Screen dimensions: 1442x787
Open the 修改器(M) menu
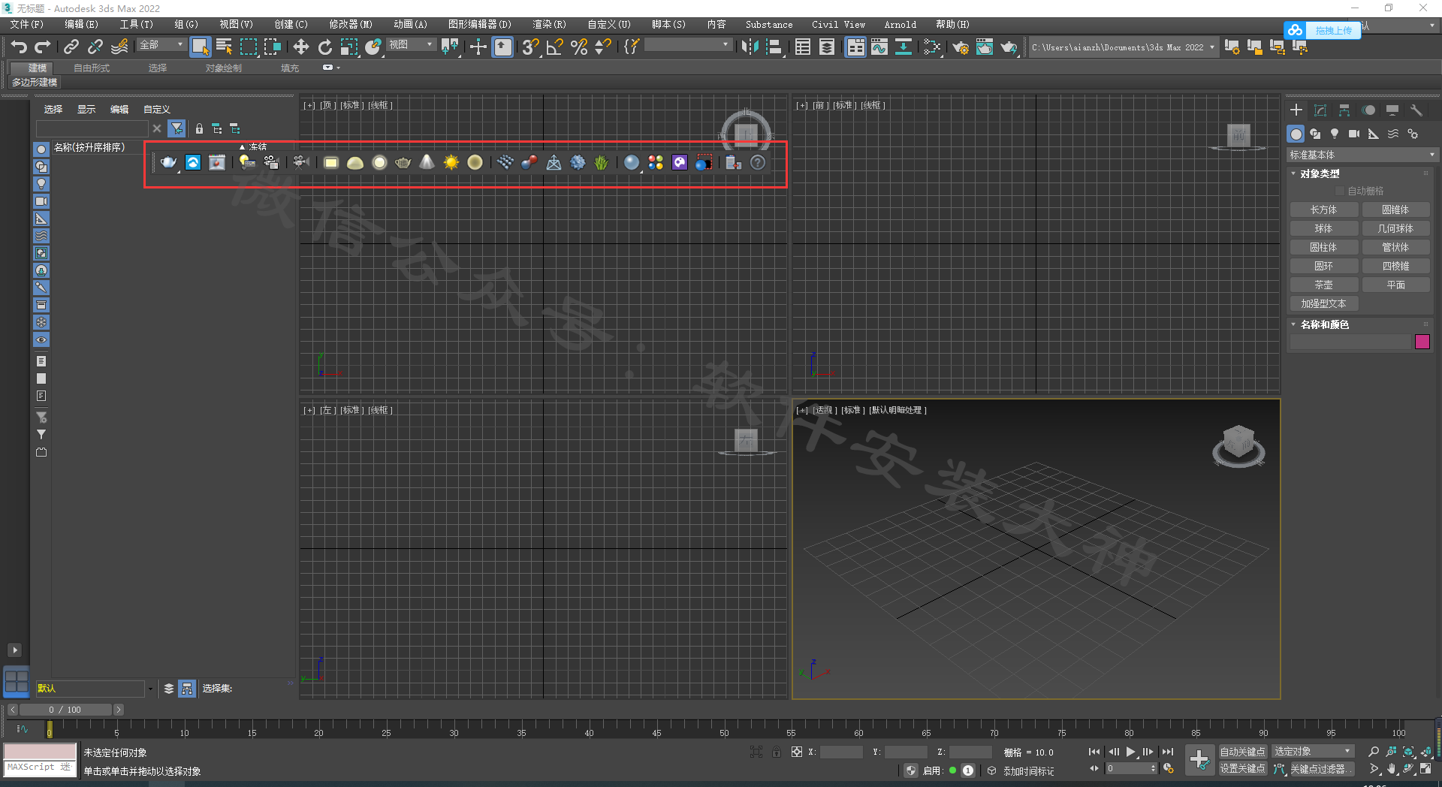351,25
